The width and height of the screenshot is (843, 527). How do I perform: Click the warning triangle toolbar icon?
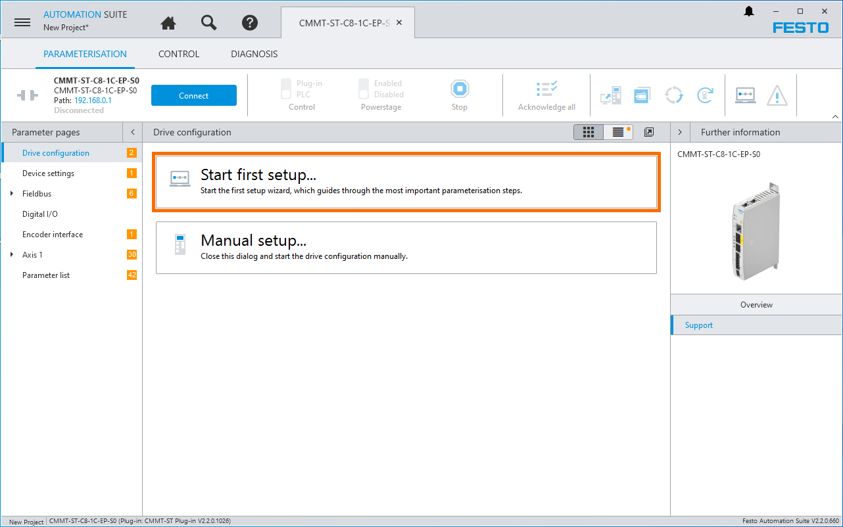tap(777, 95)
